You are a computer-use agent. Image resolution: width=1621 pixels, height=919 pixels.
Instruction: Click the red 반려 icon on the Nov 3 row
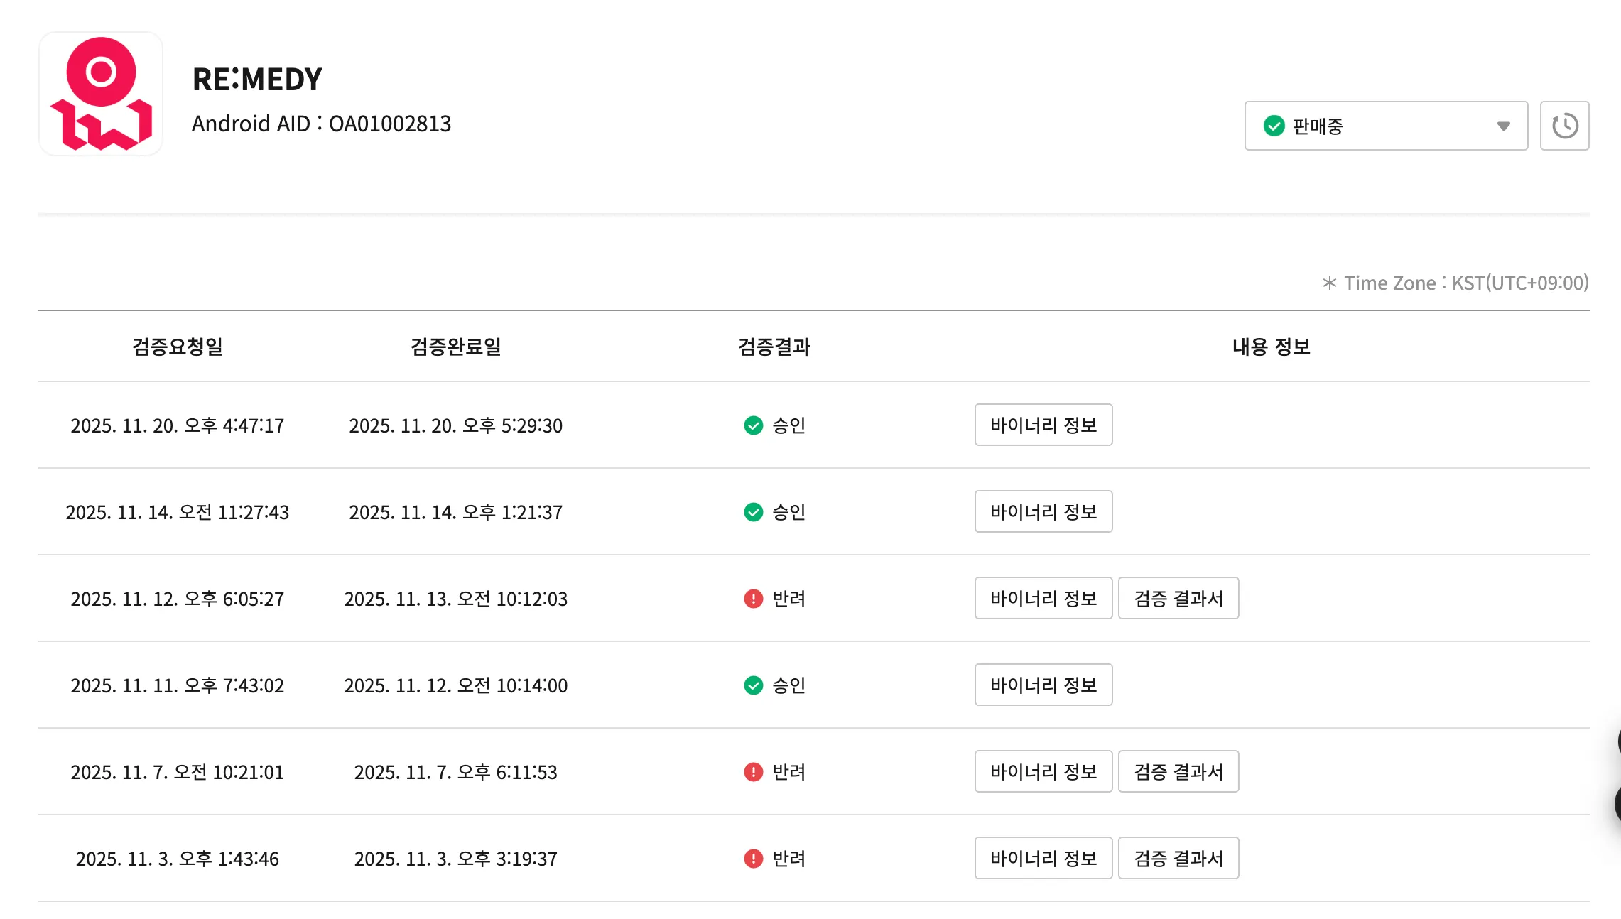pos(753,859)
